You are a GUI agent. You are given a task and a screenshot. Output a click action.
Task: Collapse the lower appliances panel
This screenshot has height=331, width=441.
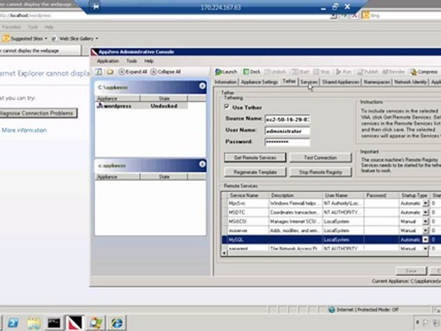(x=202, y=164)
